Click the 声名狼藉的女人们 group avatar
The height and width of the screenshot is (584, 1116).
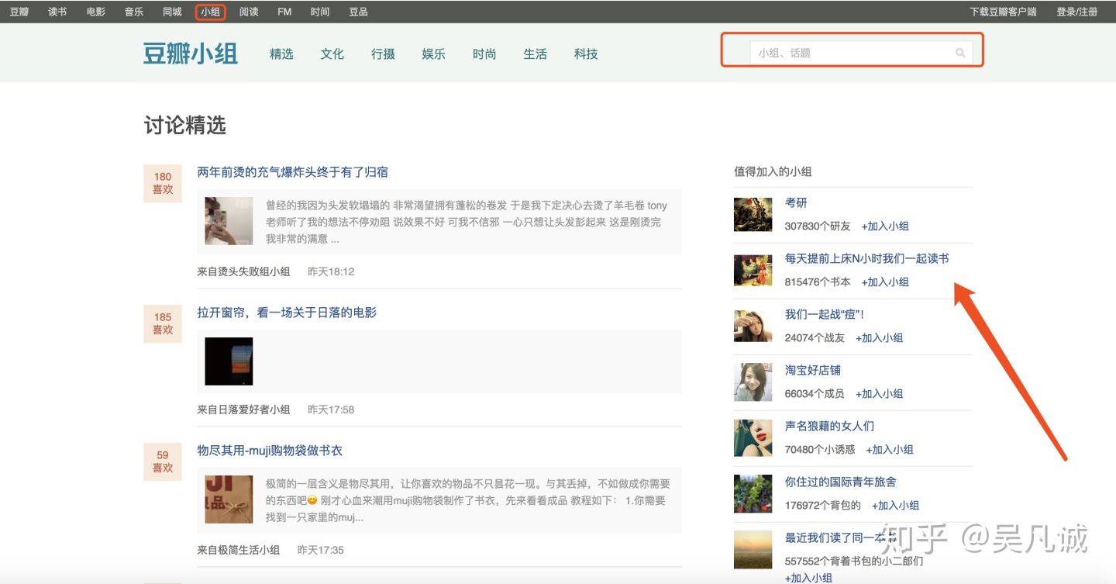click(753, 437)
